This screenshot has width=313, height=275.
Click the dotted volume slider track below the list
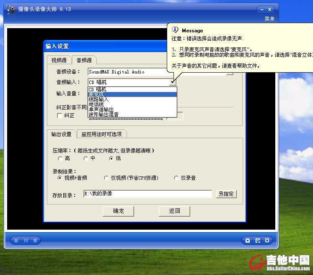(126, 119)
